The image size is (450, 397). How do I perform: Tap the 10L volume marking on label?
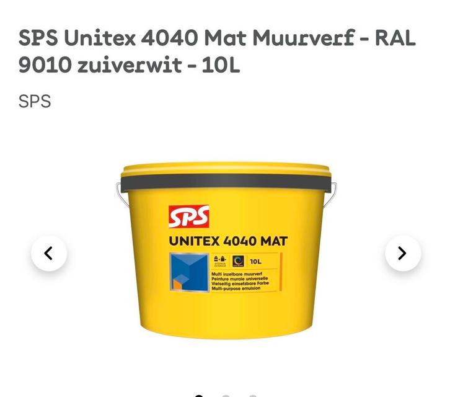pyautogui.click(x=255, y=261)
